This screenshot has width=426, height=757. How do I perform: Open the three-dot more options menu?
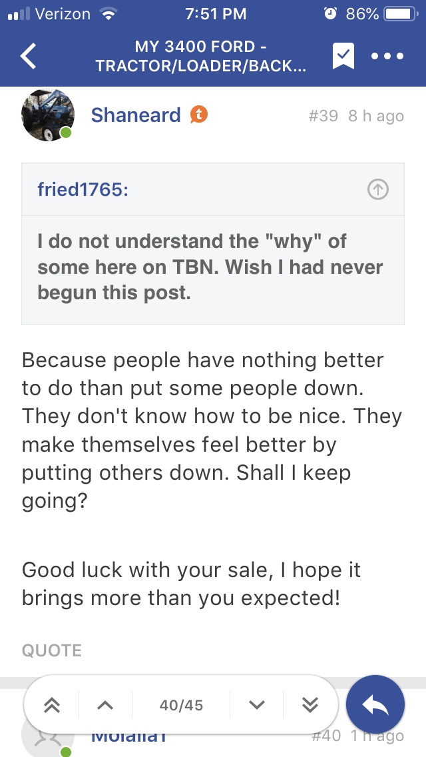click(387, 57)
